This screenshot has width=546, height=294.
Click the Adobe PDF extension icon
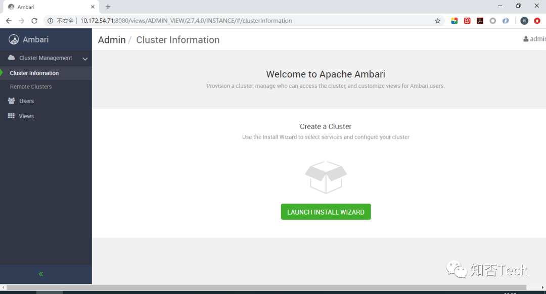click(480, 21)
